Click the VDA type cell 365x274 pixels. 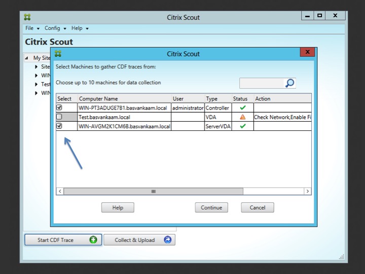pos(218,117)
